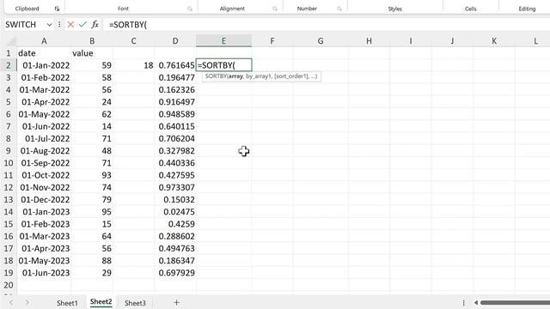Click the 'array' argument in SORTBY tooltip
Viewport: 550px width, 309px height.
tap(235, 76)
